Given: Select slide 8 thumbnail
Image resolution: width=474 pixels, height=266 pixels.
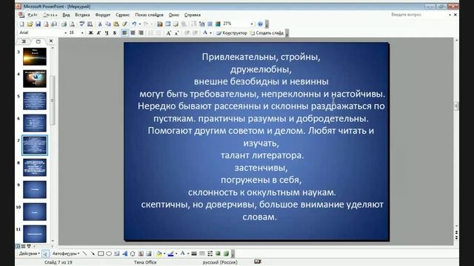Looking at the screenshot, I should point(35,168).
